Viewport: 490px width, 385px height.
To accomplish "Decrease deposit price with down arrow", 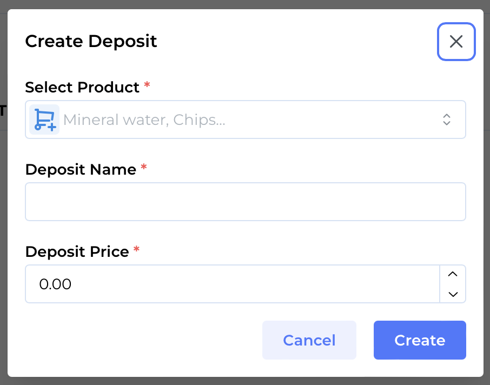I will (453, 294).
